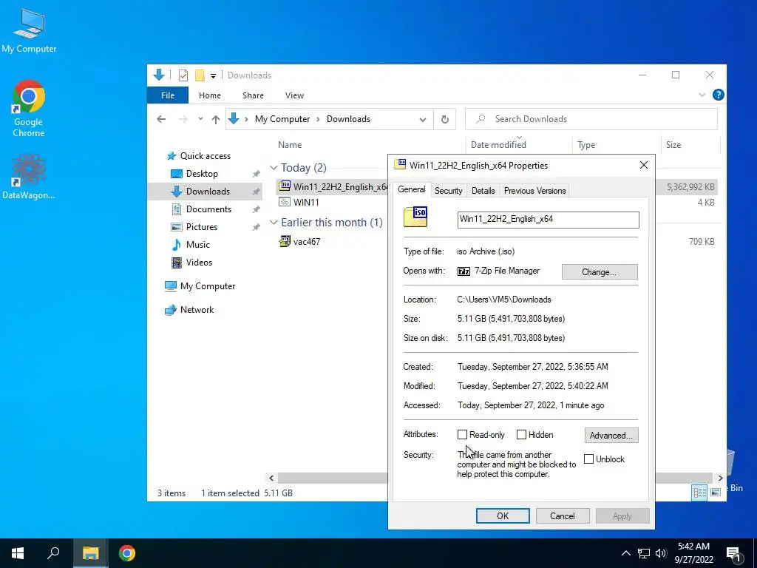This screenshot has height=568, width=757.
Task: Select Network in navigation pane
Action: point(197,310)
